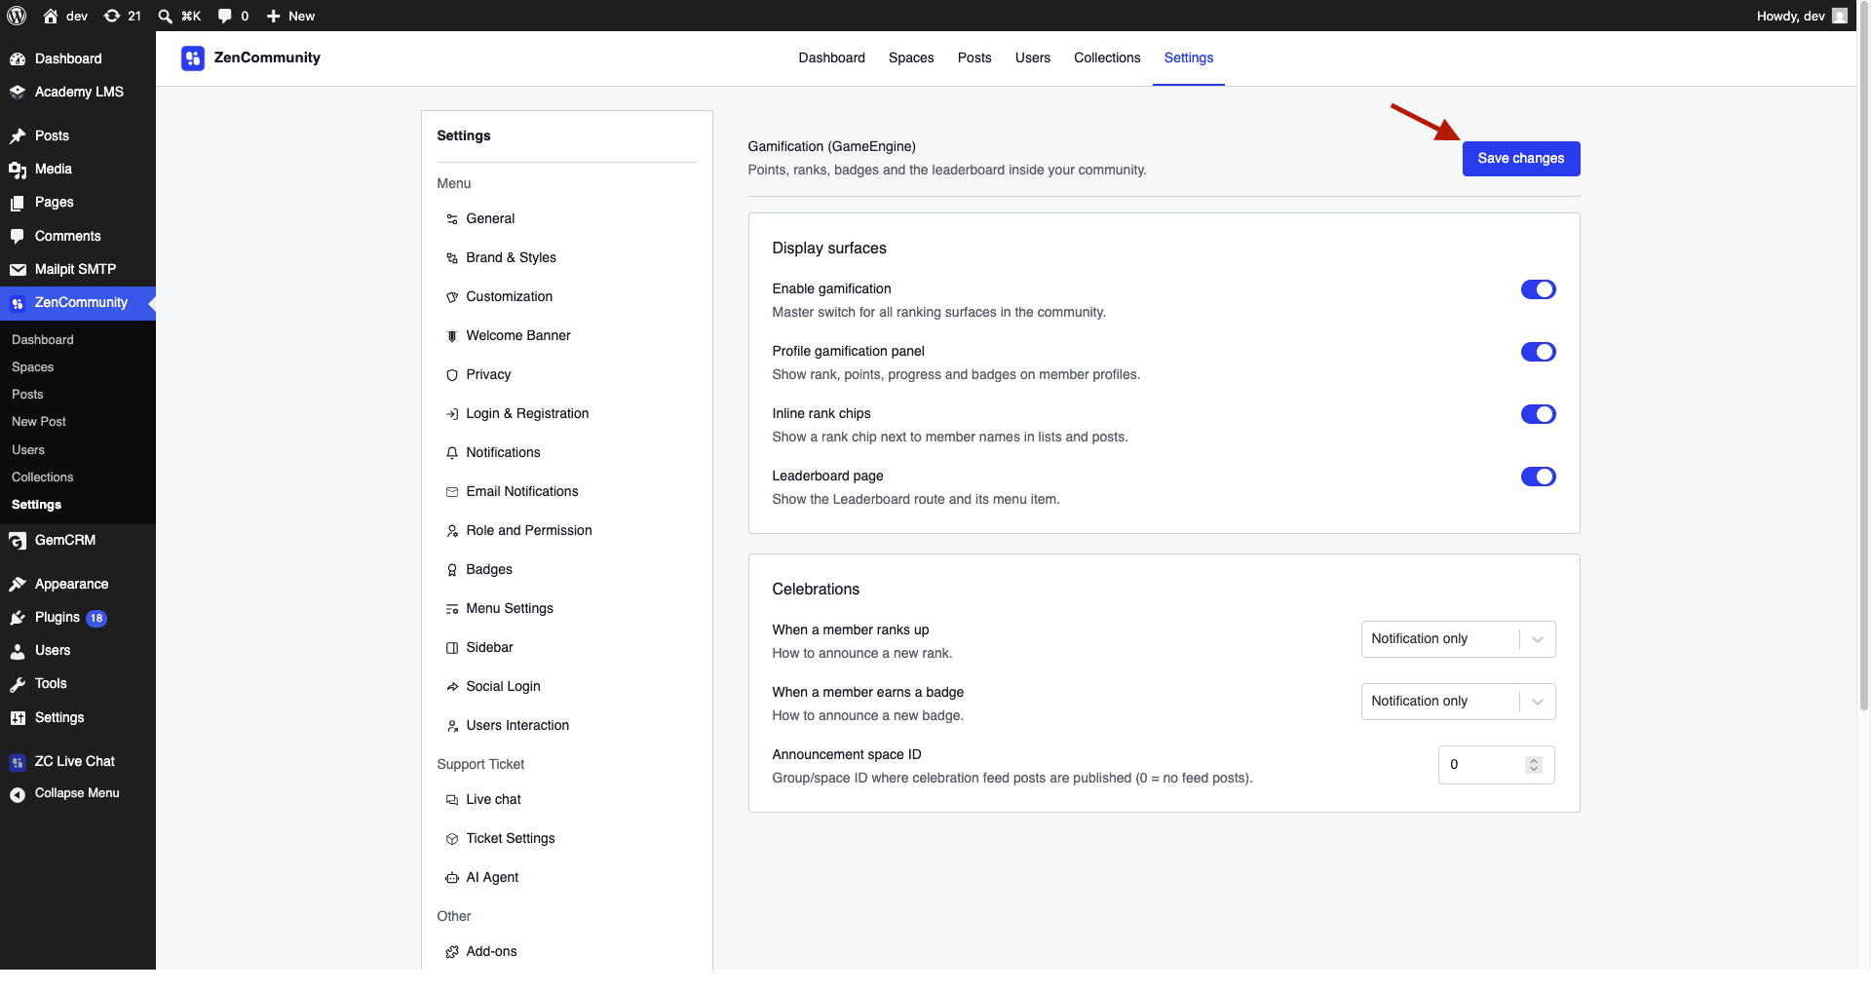
Task: Toggle Leaderboard page switch
Action: pos(1538,477)
